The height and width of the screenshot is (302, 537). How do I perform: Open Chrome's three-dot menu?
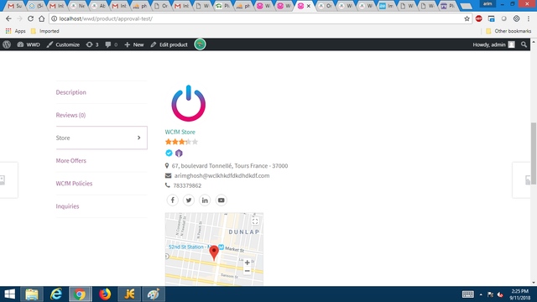point(529,18)
